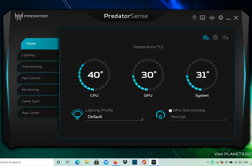This screenshot has height=166, width=252.
Task: Open Office from taskbar
Action: (144, 162)
